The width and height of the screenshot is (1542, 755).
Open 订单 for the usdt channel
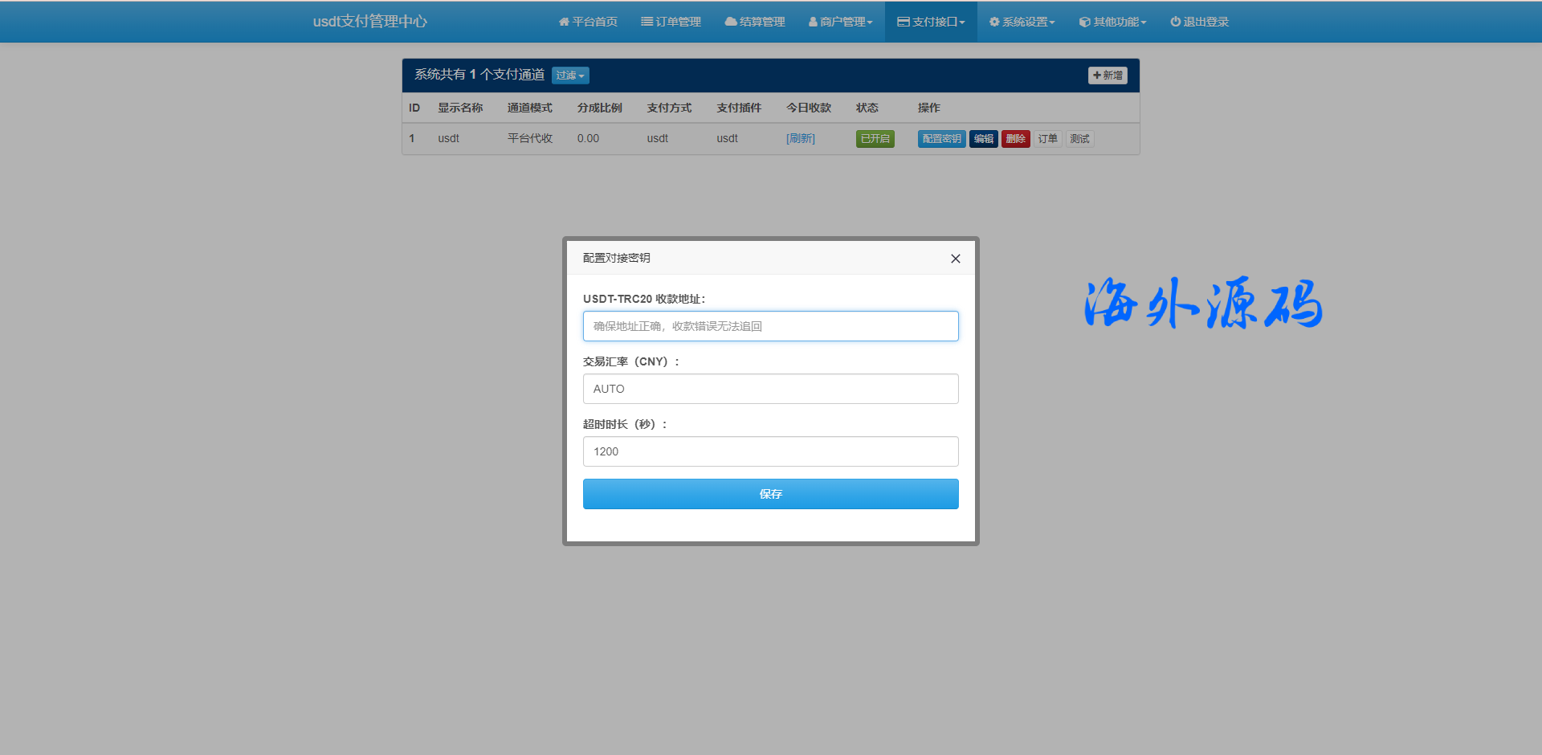pyautogui.click(x=1047, y=139)
